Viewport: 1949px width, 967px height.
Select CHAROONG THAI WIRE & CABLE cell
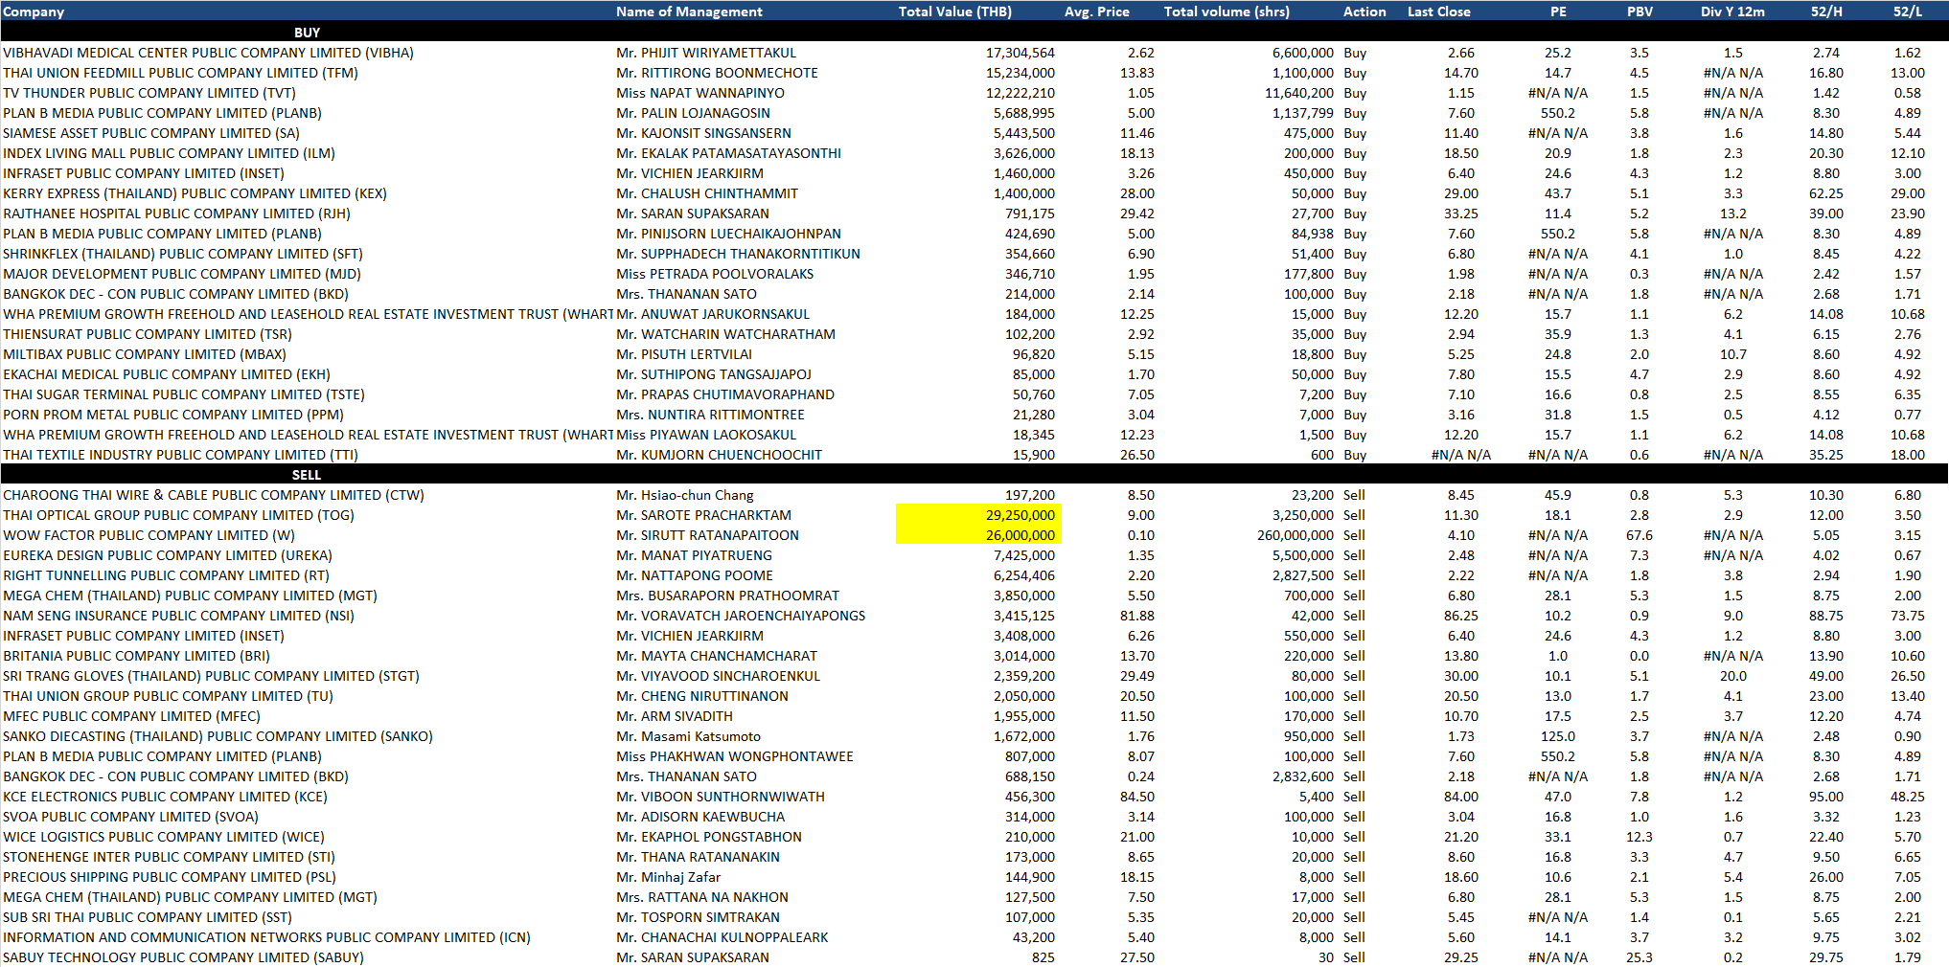(214, 495)
